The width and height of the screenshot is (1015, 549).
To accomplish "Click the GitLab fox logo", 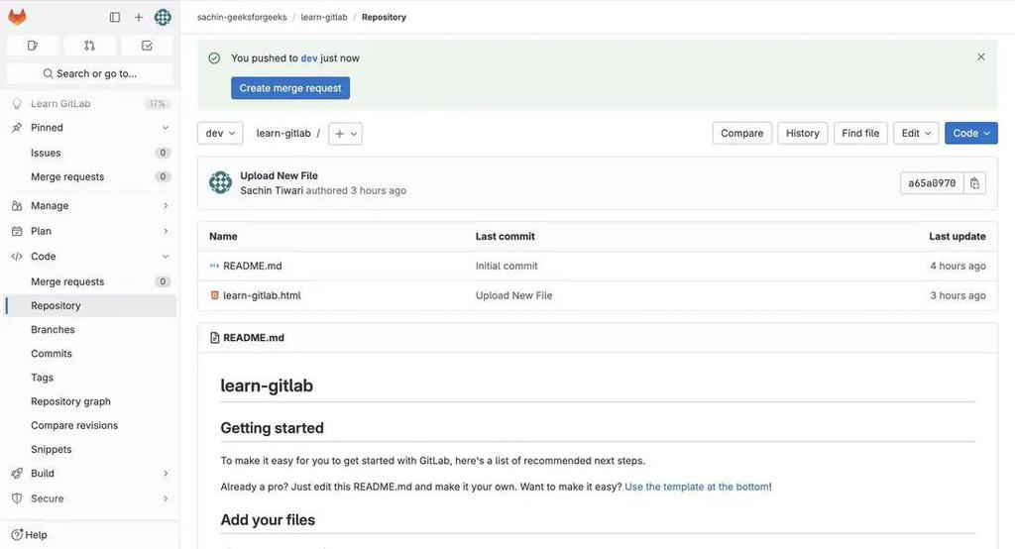I will pyautogui.click(x=17, y=17).
